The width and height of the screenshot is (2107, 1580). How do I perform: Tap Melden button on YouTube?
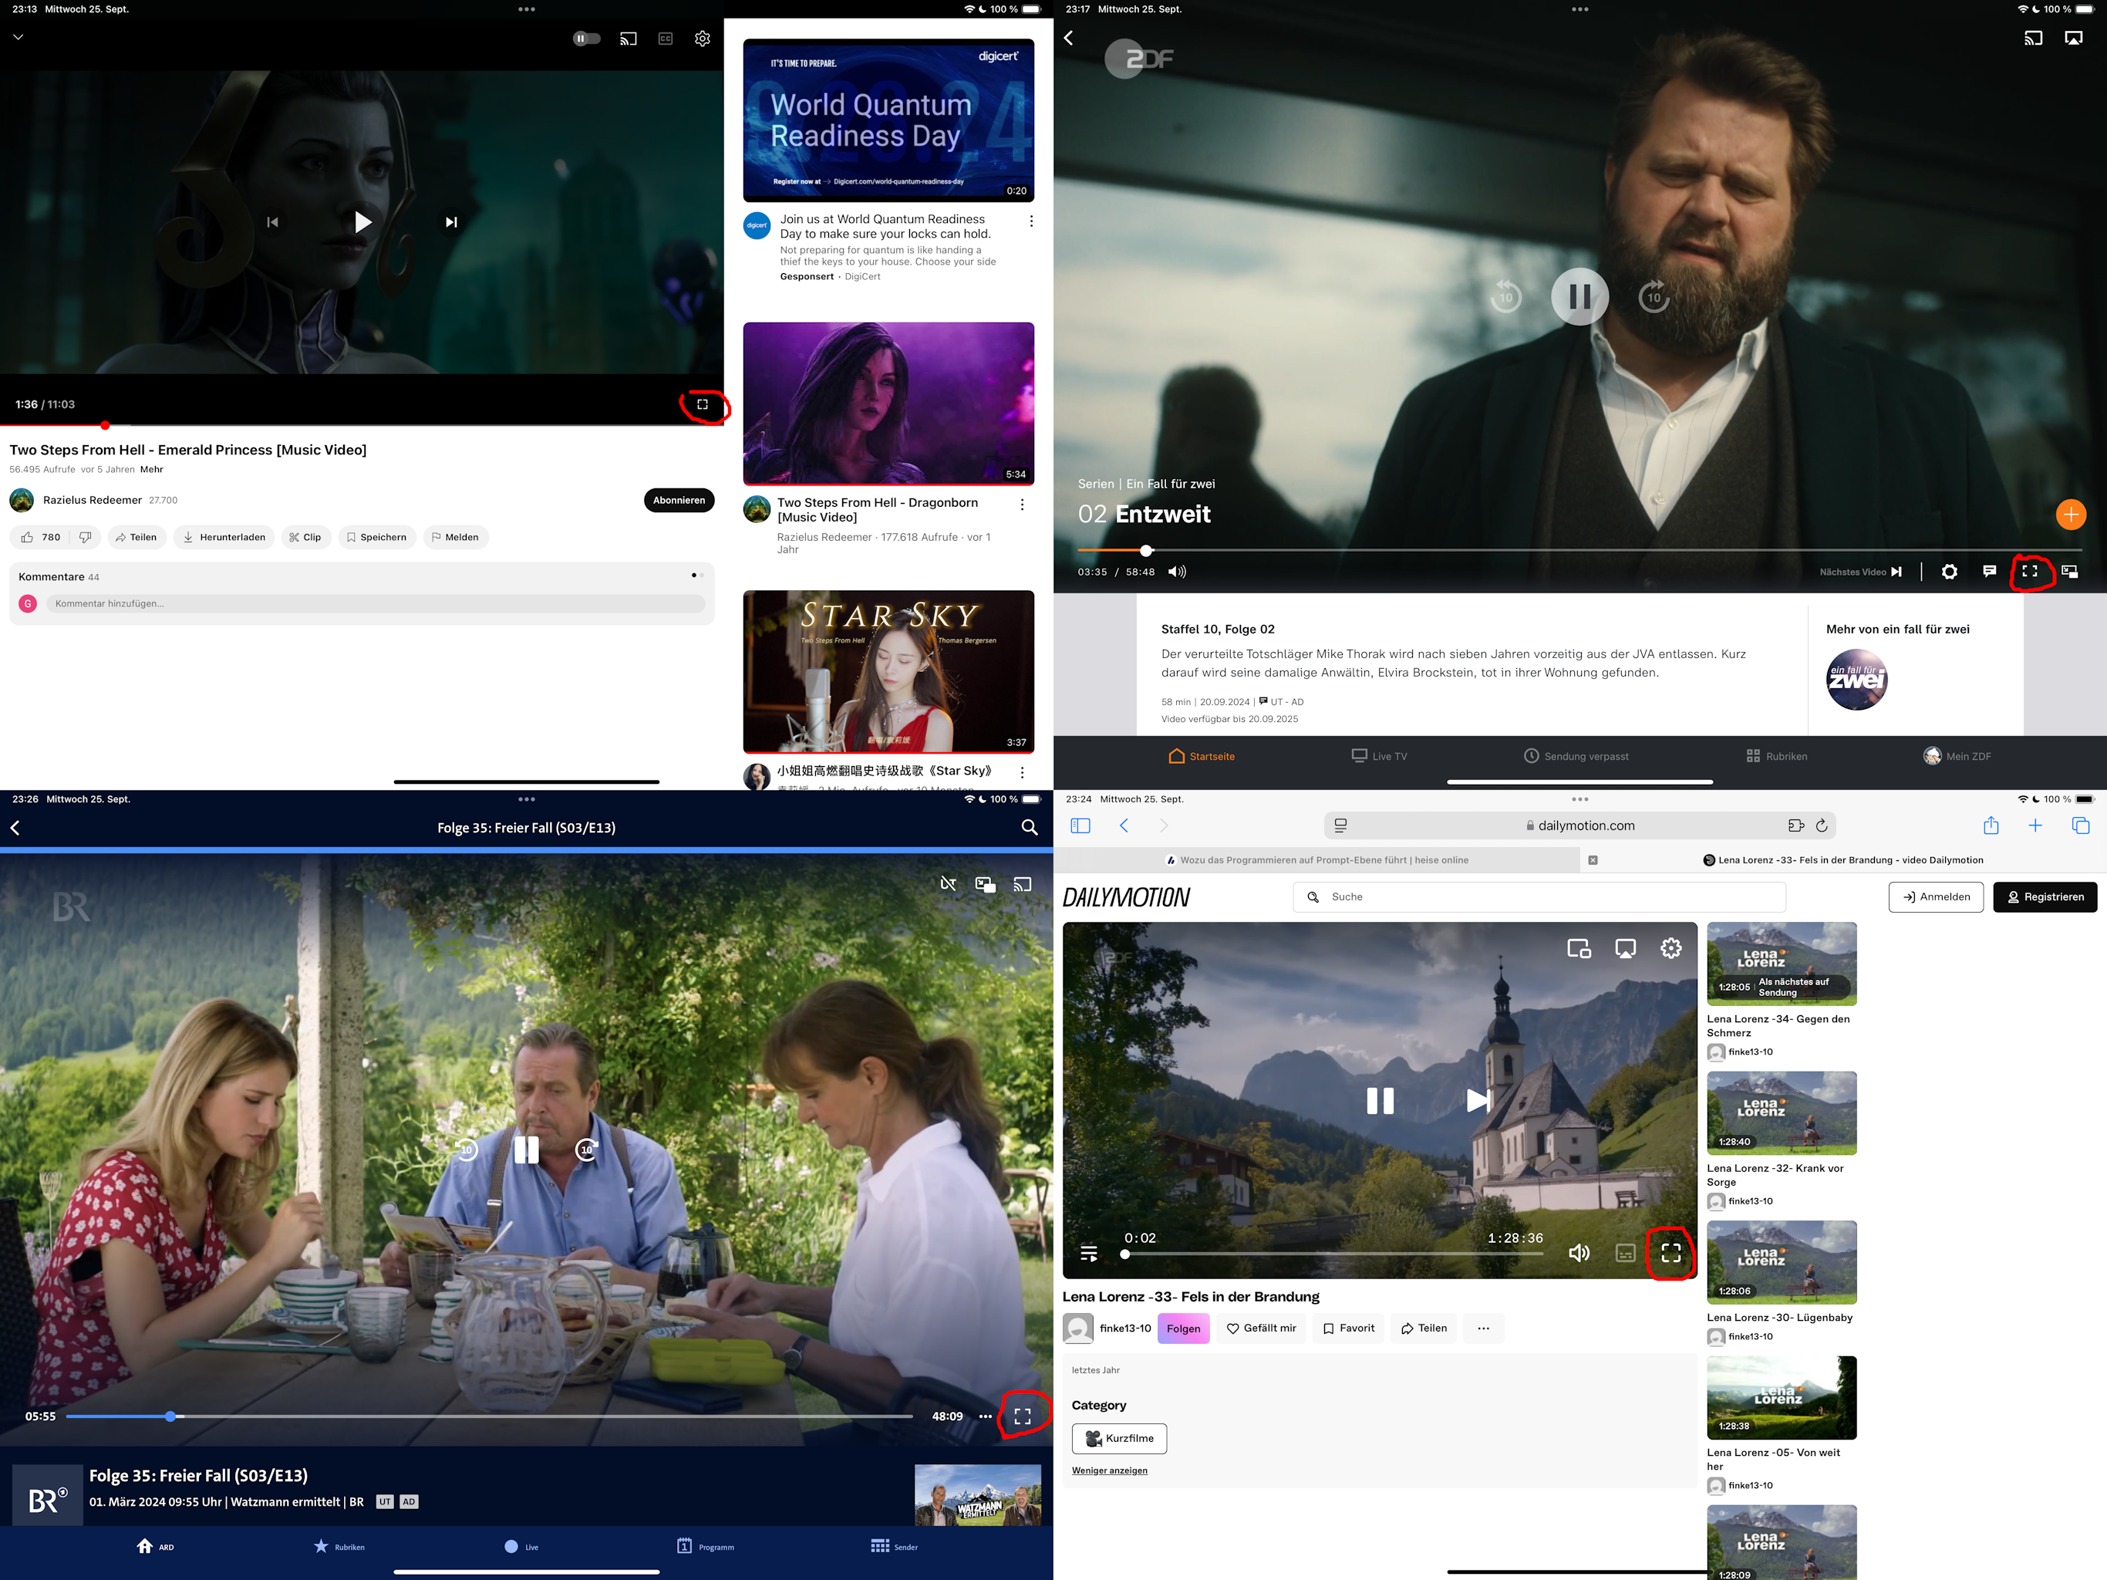click(455, 538)
